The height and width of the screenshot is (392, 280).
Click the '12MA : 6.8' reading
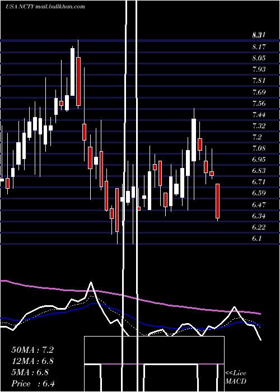tap(32, 361)
